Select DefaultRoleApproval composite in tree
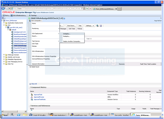Image resolution: width=164 pixels, height=119 pixels. click(20, 41)
